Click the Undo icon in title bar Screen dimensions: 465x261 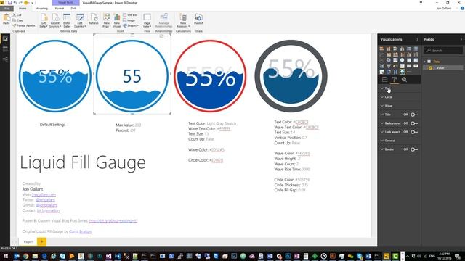pyautogui.click(x=15, y=3)
